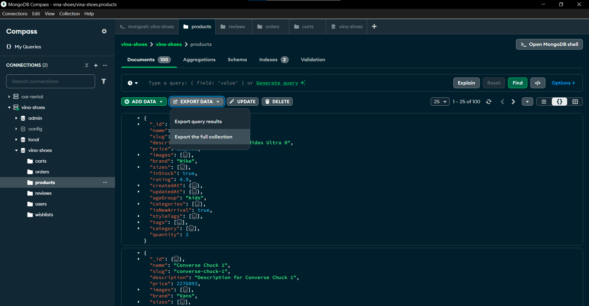
Task: Switch to the Aggregations tab
Action: pos(199,60)
